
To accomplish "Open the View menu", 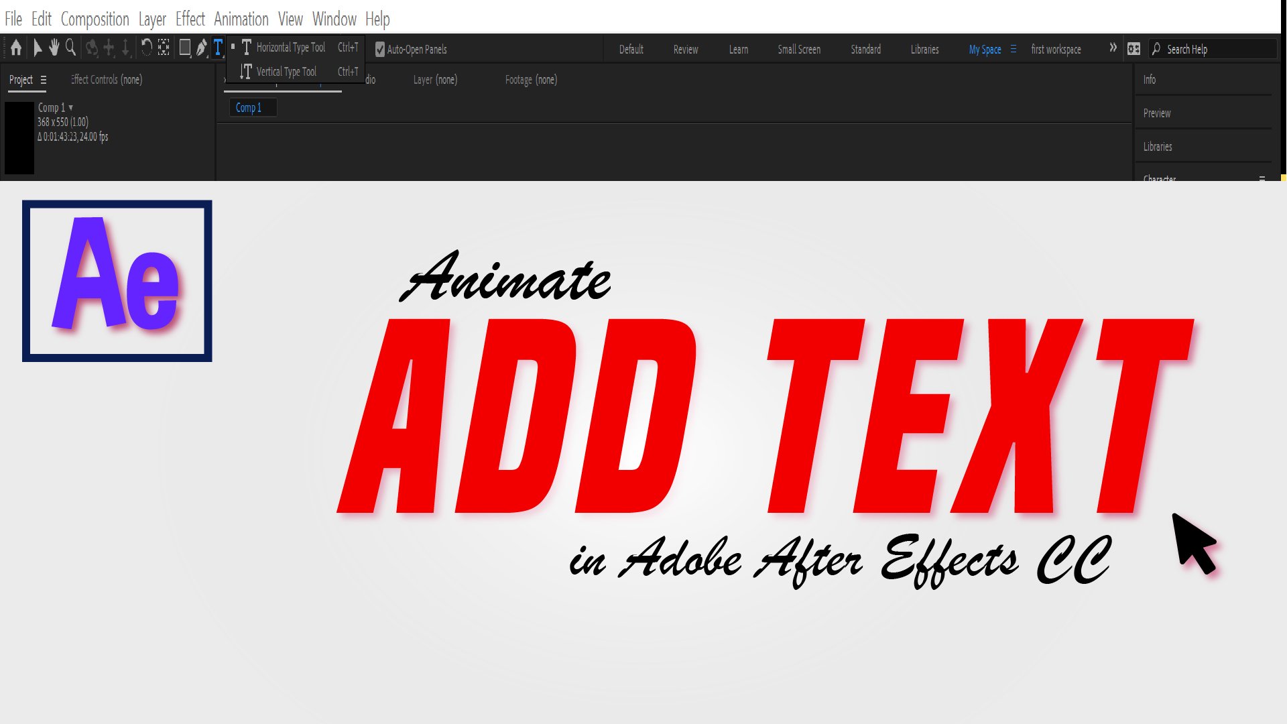I will coord(290,19).
